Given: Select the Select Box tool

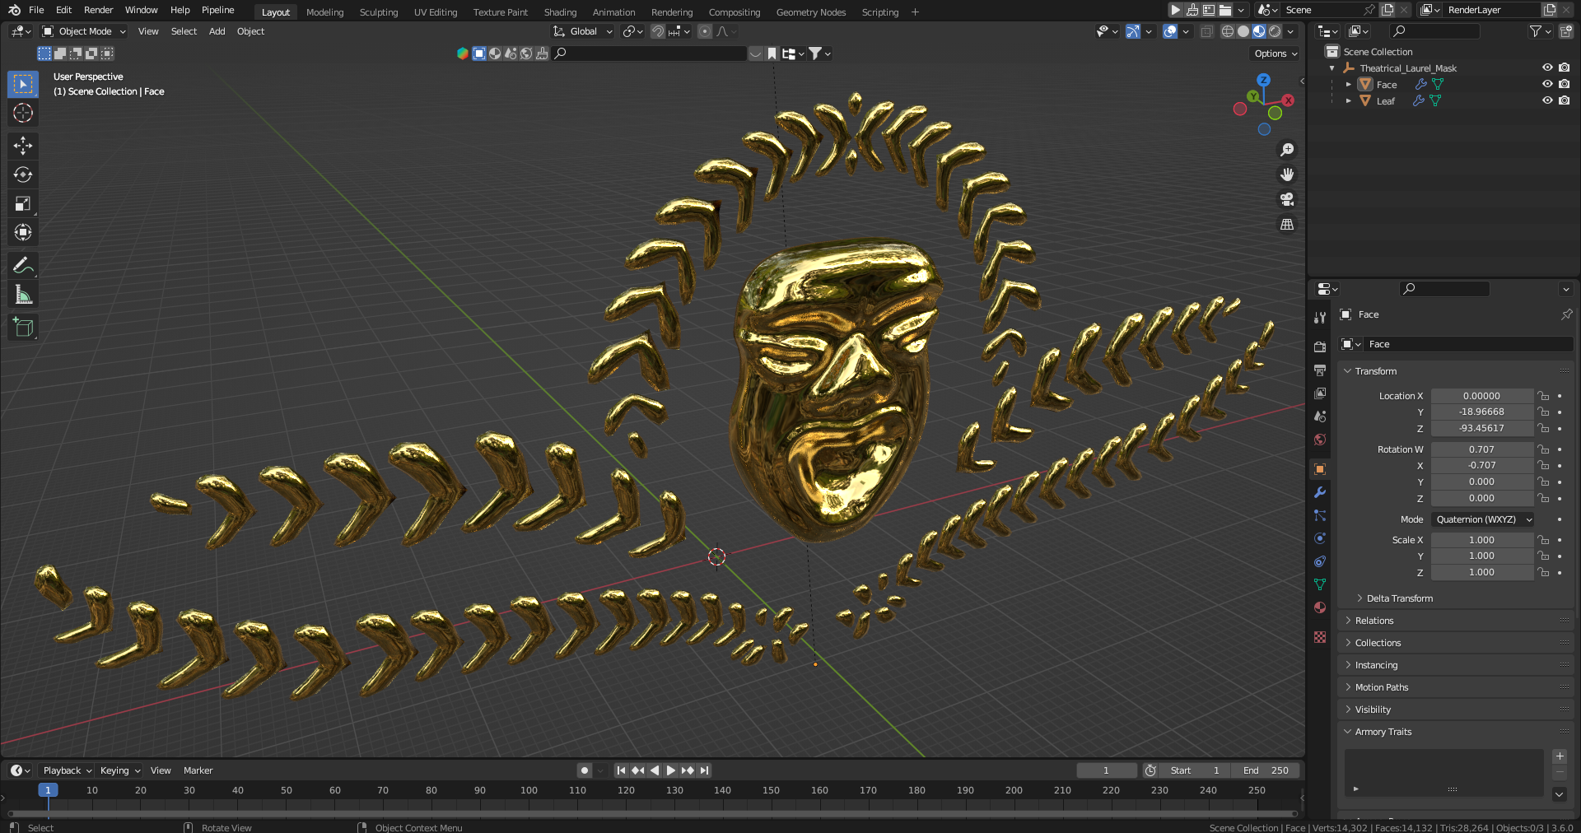Looking at the screenshot, I should click(23, 84).
